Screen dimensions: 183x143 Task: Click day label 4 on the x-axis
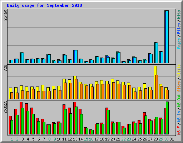tap(28, 139)
